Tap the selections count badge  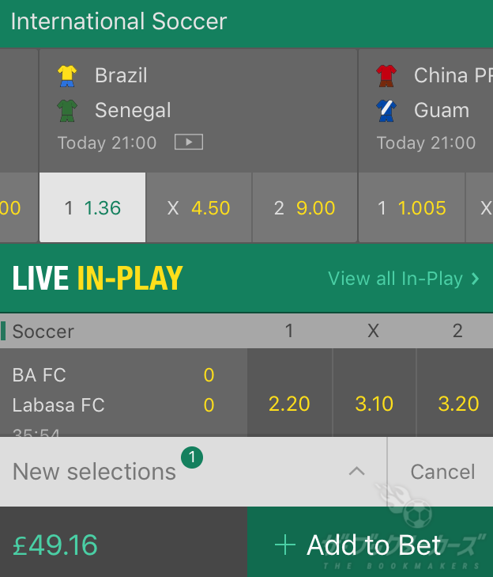[192, 457]
